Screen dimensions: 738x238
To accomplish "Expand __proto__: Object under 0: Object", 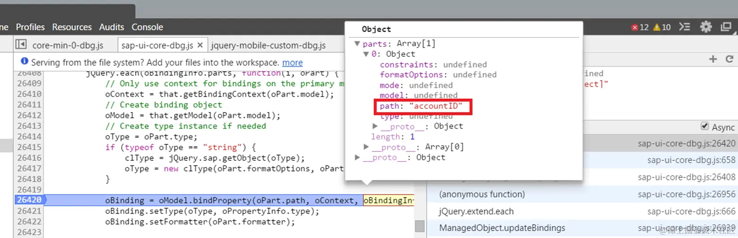I will [x=375, y=126].
